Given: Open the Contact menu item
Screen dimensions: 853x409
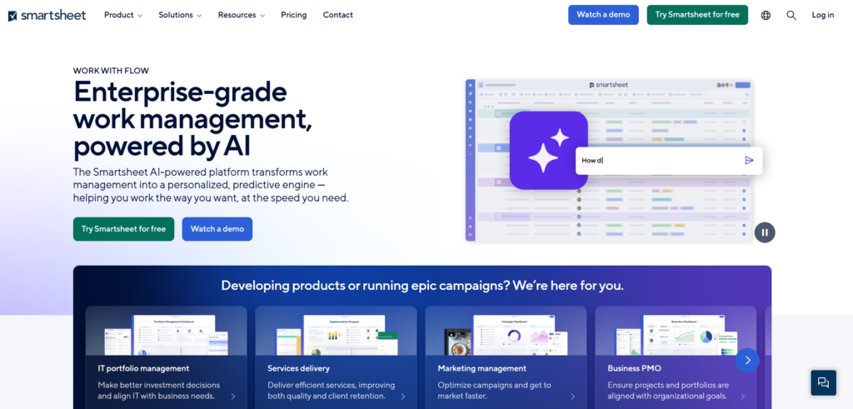Looking at the screenshot, I should [337, 15].
